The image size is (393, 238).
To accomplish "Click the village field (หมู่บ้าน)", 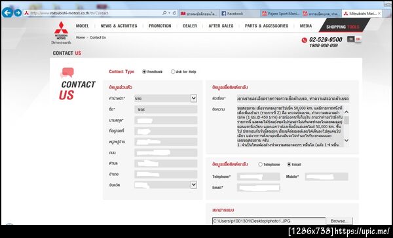I will pos(166,142).
